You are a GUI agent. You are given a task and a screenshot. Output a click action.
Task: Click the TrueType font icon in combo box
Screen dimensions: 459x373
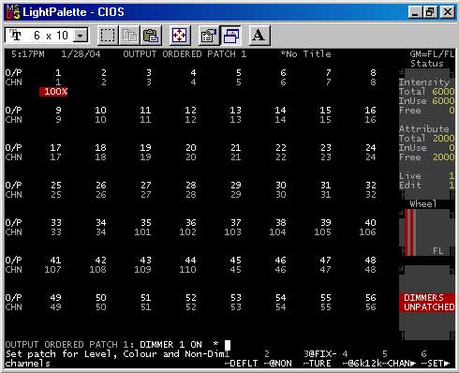[x=15, y=35]
